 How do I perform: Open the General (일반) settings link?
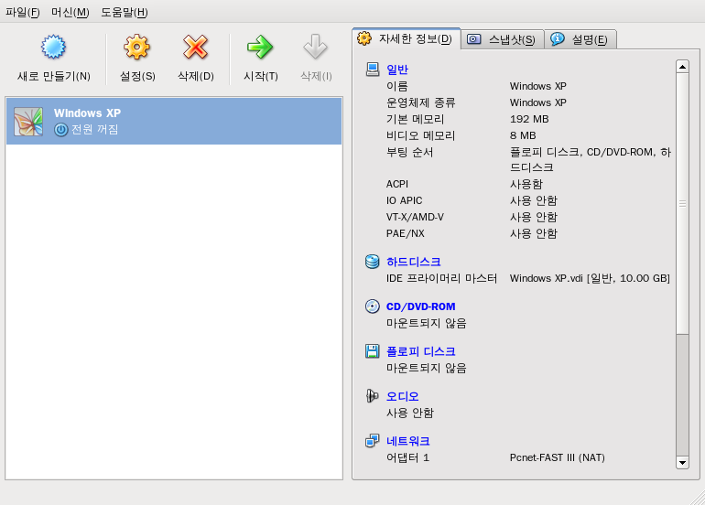click(x=397, y=70)
